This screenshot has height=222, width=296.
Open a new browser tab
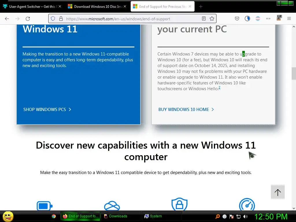[x=201, y=7]
